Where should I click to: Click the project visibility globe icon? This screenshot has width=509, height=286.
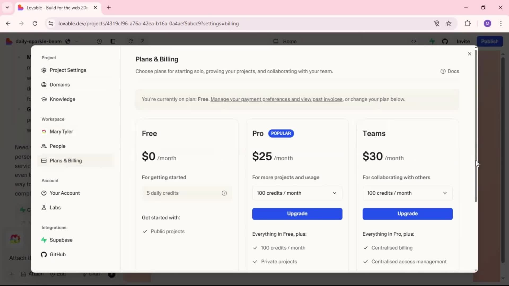68,41
